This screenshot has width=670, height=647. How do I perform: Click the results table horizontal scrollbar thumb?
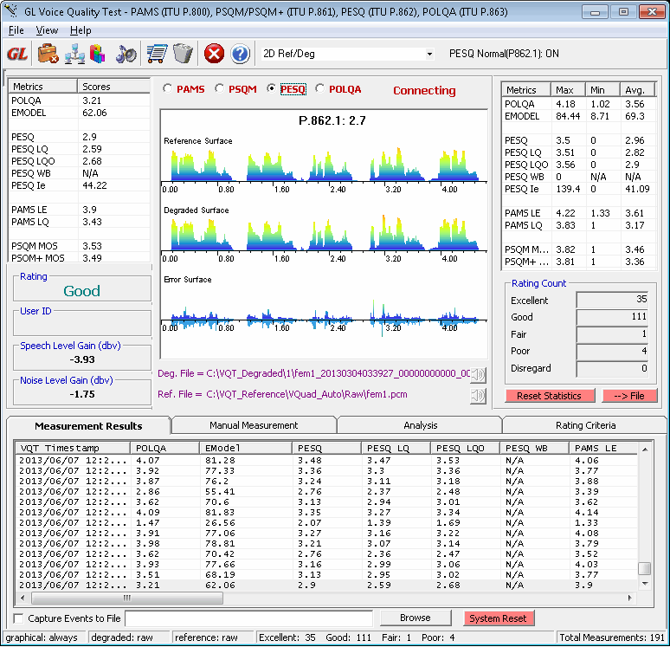coord(127,598)
